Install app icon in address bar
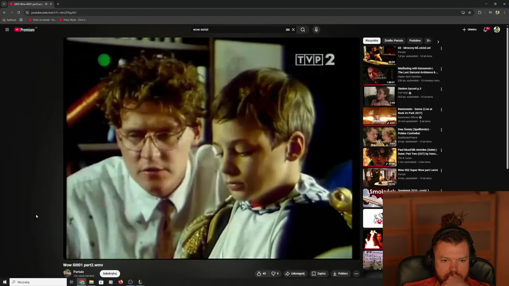 463,12
